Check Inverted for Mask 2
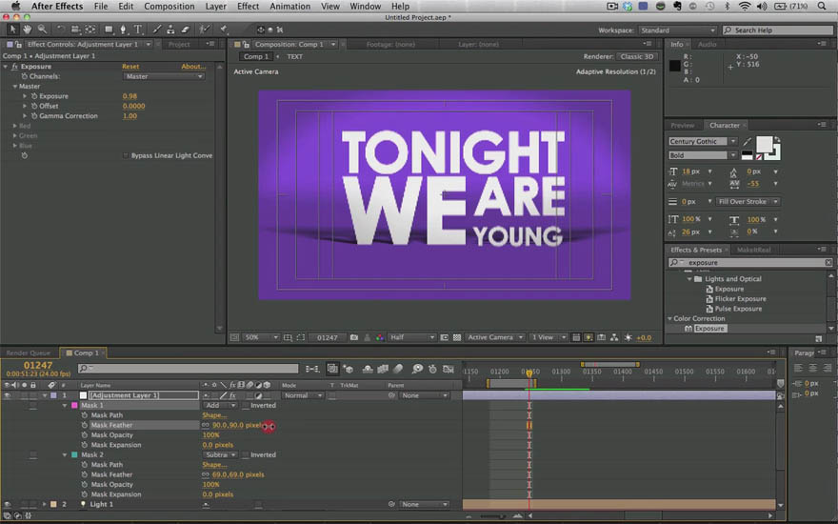Image resolution: width=838 pixels, height=524 pixels. tap(246, 455)
